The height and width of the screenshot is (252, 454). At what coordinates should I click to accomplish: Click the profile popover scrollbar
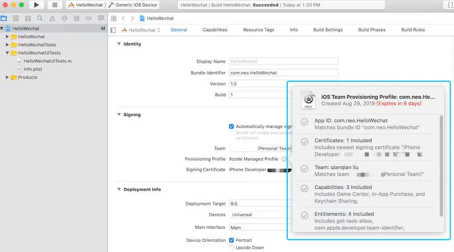coord(441,166)
